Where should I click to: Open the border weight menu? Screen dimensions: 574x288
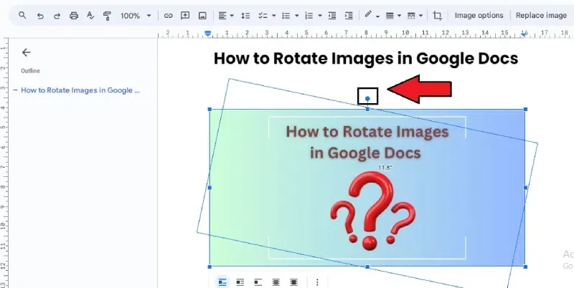(390, 16)
